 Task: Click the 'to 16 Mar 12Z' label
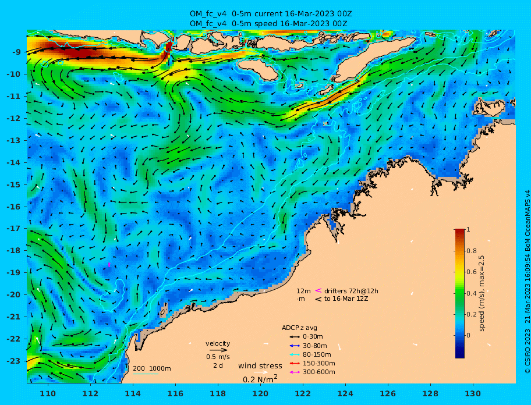point(346,299)
